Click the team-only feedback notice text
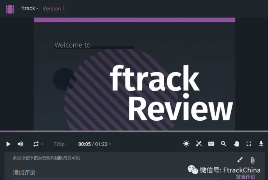Image resolution: width=268 pixels, height=180 pixels. 47,158
